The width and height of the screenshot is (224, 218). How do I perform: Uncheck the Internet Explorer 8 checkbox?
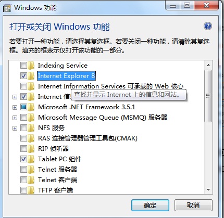(23, 76)
